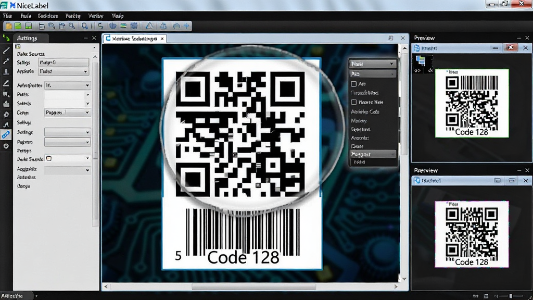This screenshot has height=300, width=533.
Task: Select the gear tool in left sidebar
Action: pos(6,114)
